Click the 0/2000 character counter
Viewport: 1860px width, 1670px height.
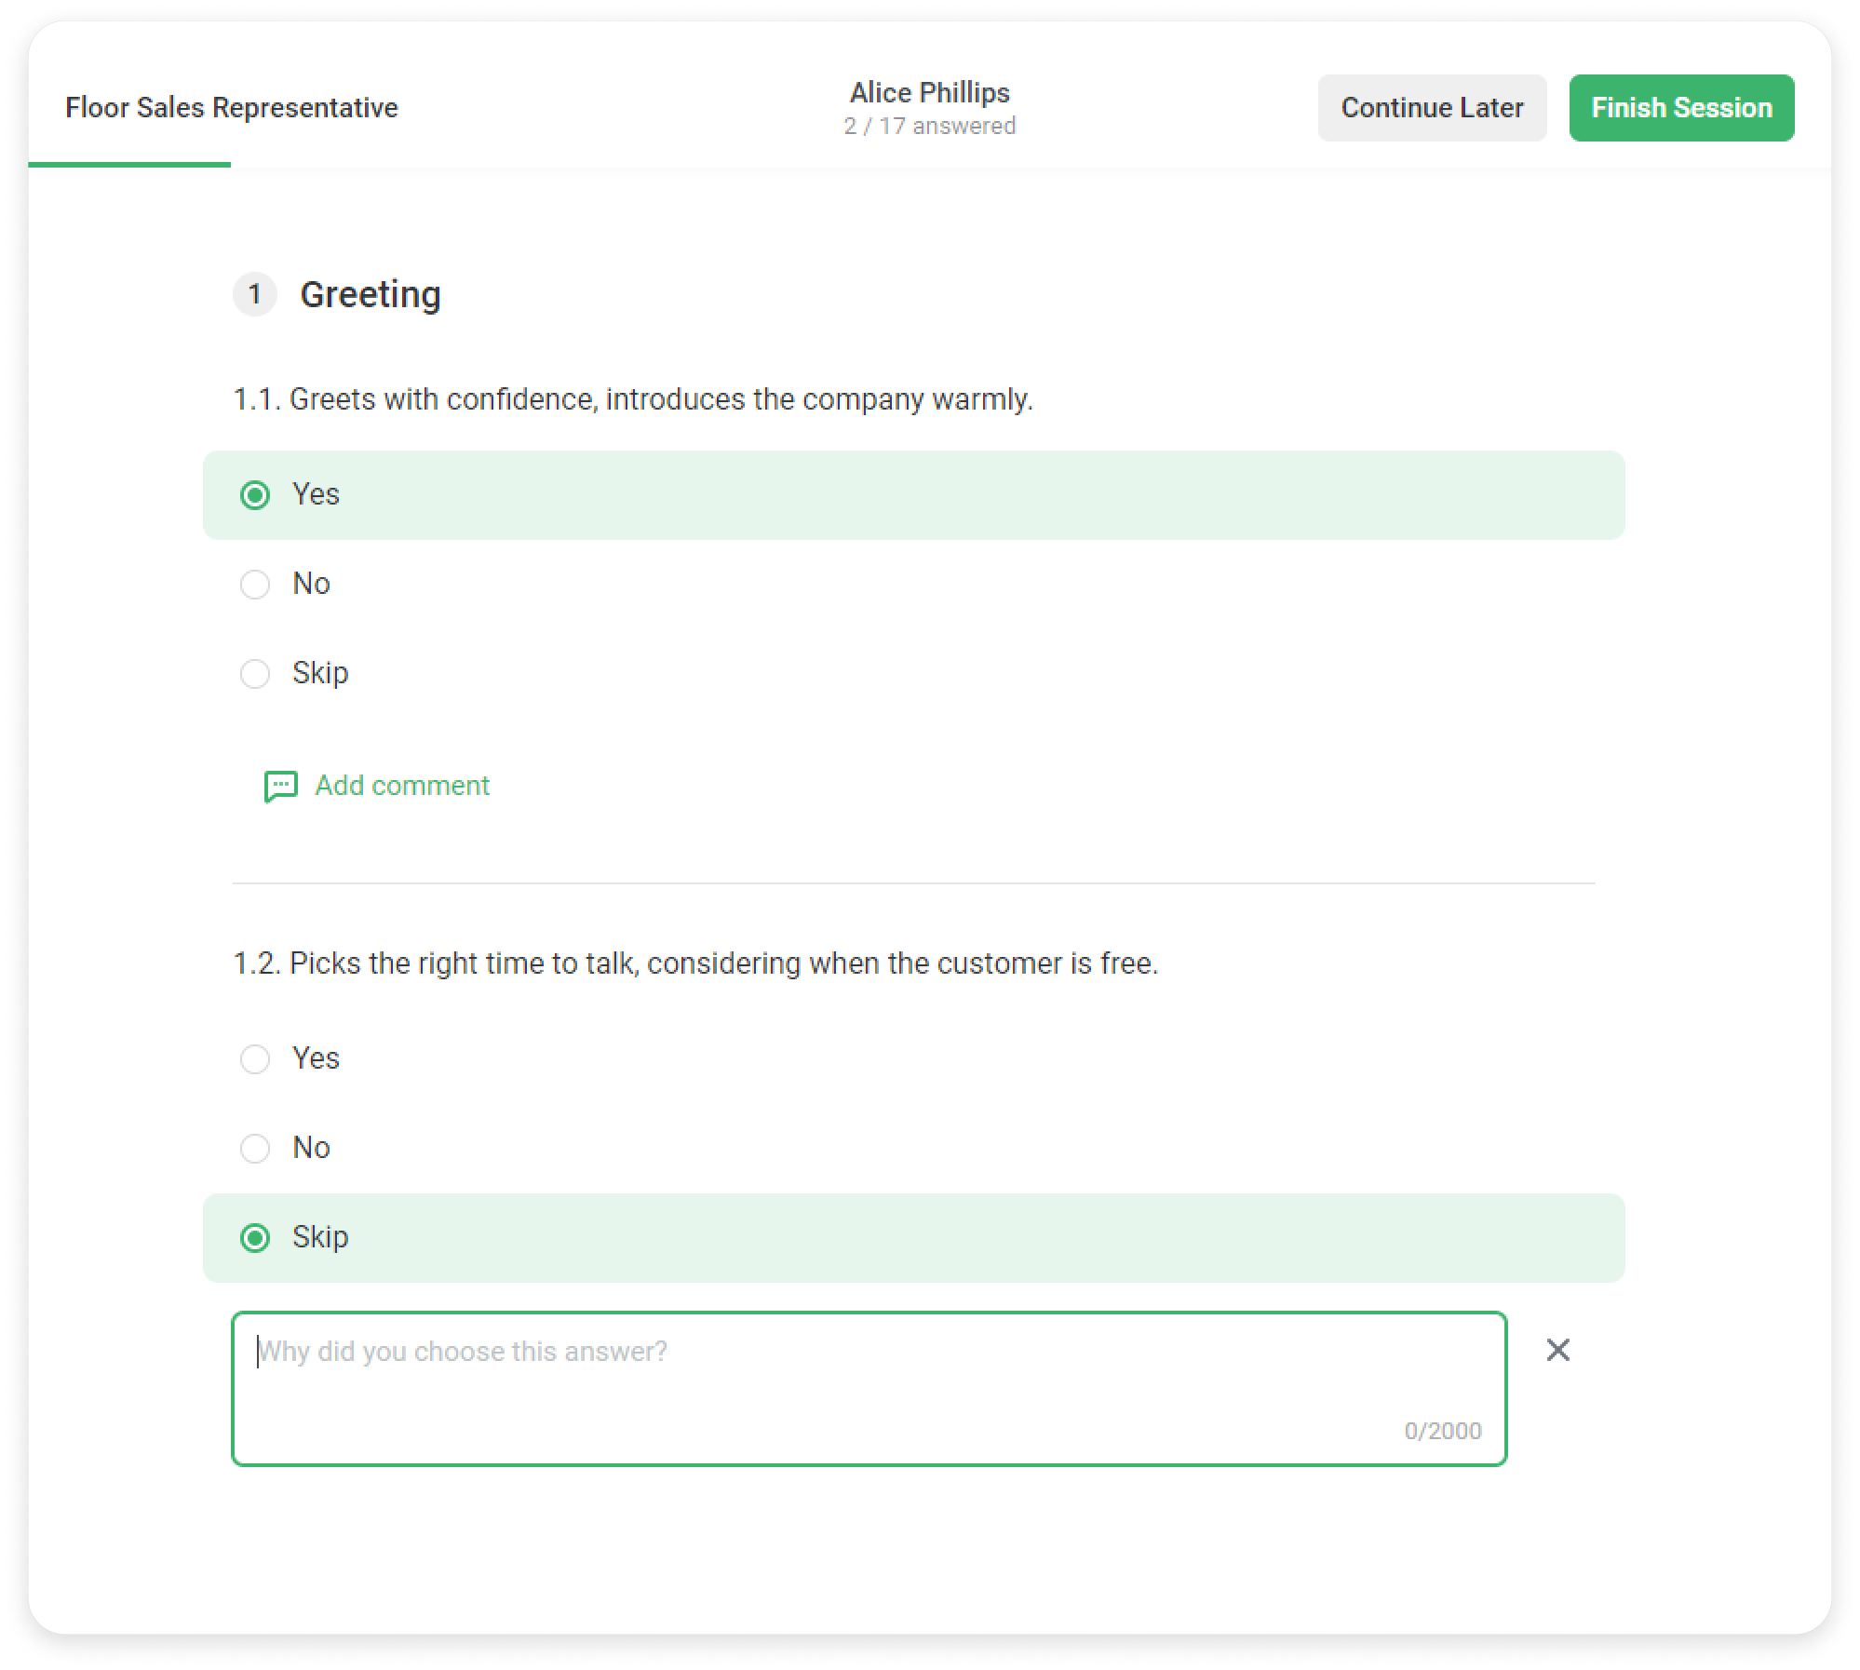(x=1442, y=1431)
